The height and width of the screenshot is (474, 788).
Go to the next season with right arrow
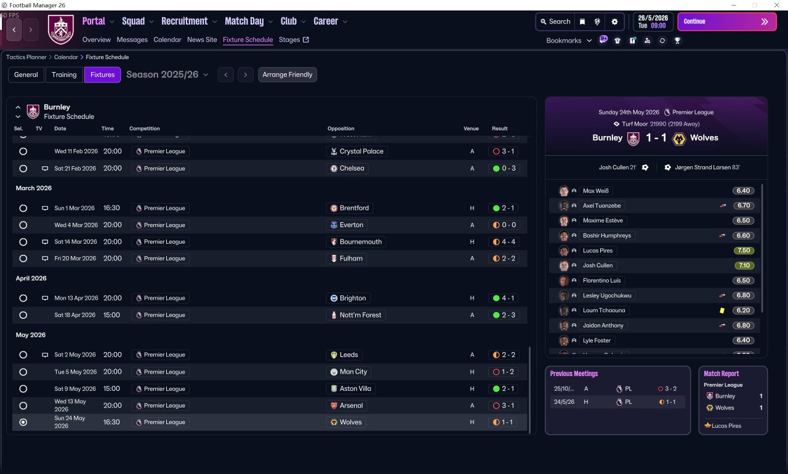pos(246,74)
